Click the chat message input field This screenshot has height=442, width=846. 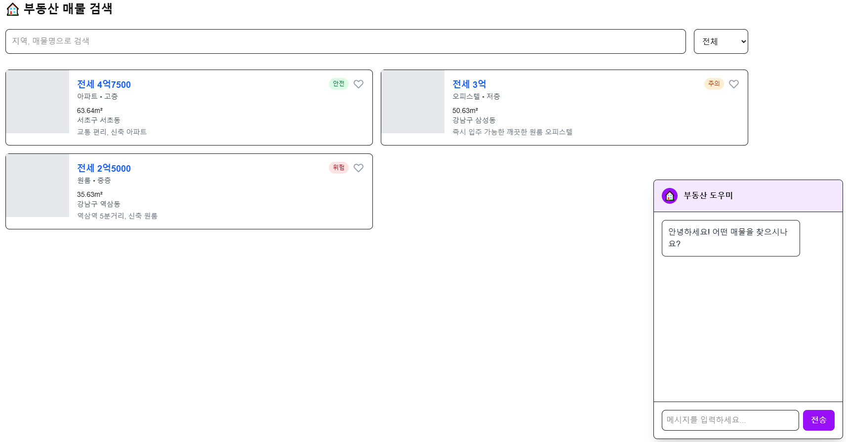click(730, 420)
